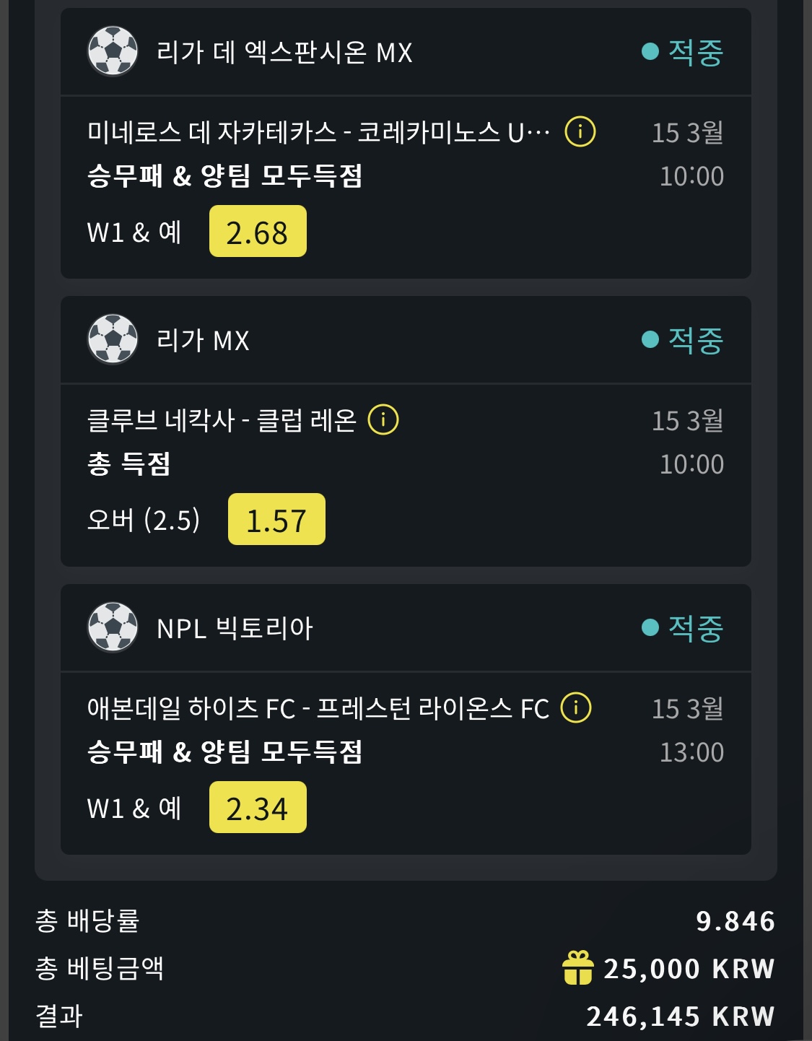Screen dimensions: 812x1041
Task: Click 적중 status on 리가 데 엑스판시온 bet
Action: coord(695,51)
